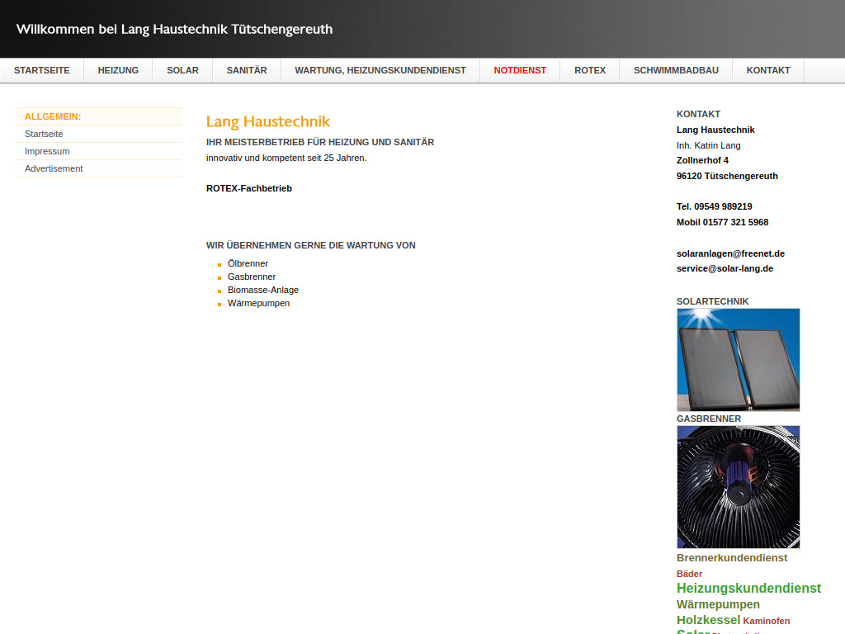
Task: Click the GASBRENNER burner photo
Action: click(x=738, y=486)
